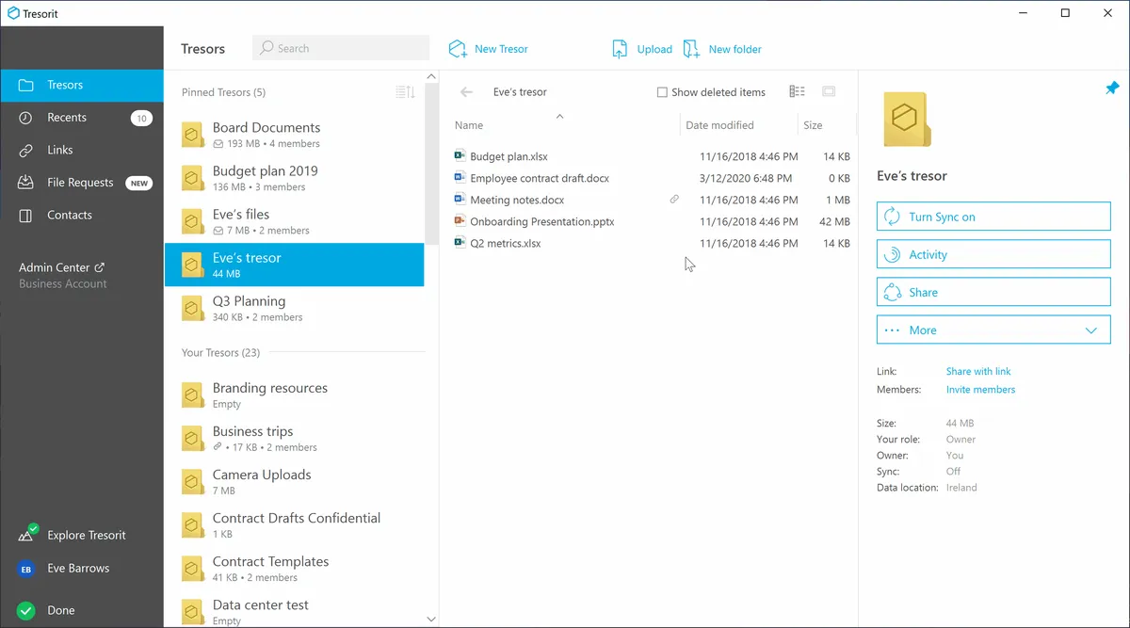The width and height of the screenshot is (1130, 628).
Task: Unpin tresor using the blue pin icon
Action: 1112,88
